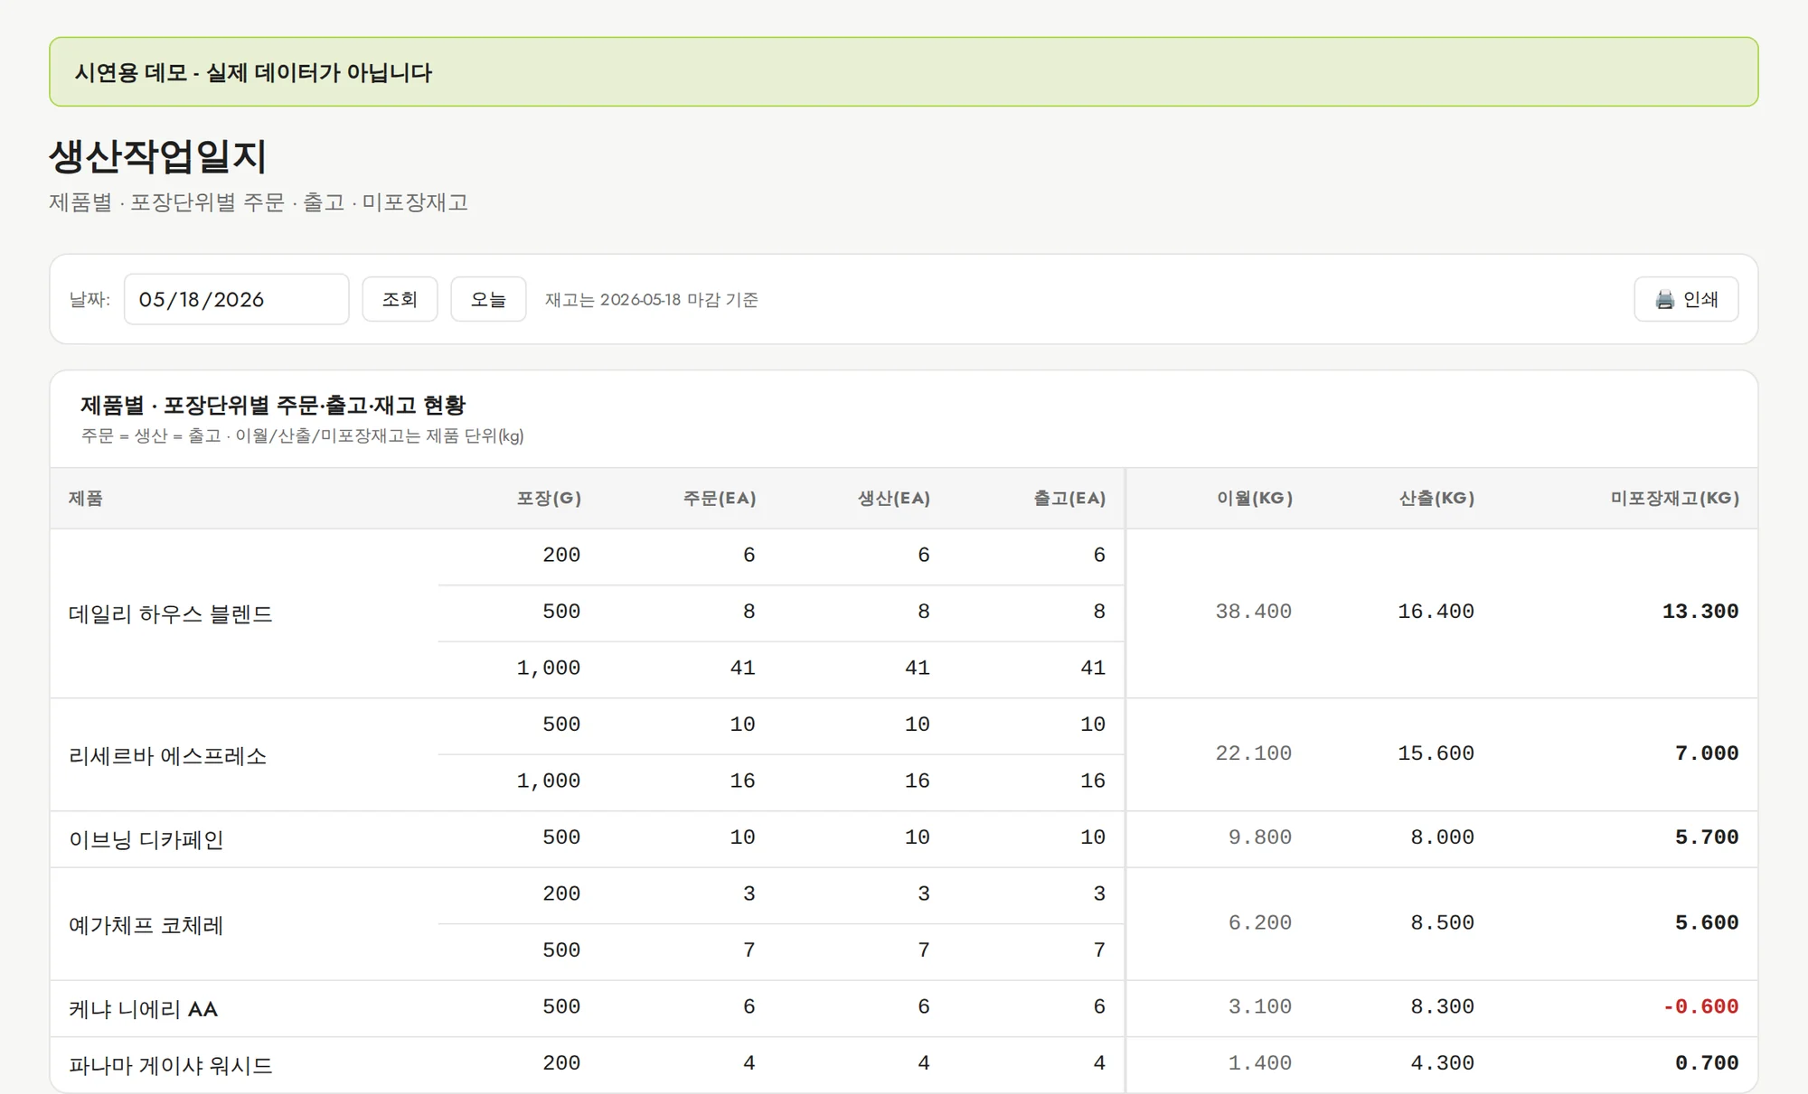
Task: Select product name 케냐 니에리 AA
Action: click(144, 1009)
